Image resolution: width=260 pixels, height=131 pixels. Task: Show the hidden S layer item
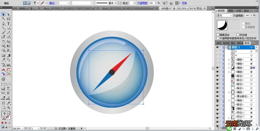217,51
